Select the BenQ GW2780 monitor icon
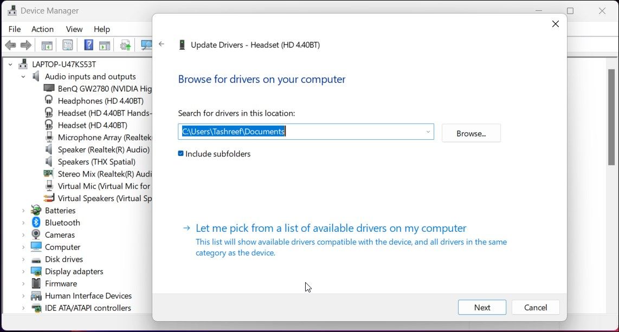Image resolution: width=619 pixels, height=332 pixels. tap(49, 88)
